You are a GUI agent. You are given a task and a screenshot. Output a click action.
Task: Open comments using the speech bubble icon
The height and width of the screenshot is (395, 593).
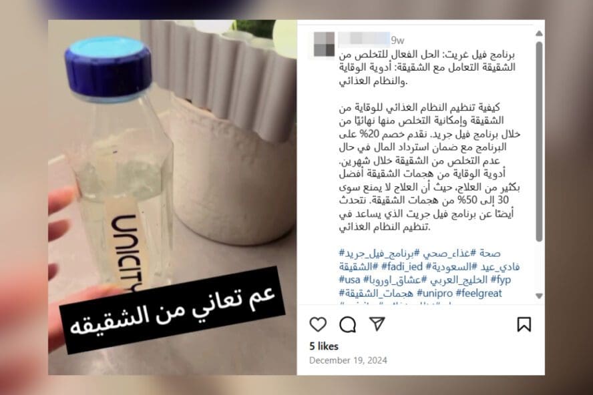coord(347,324)
